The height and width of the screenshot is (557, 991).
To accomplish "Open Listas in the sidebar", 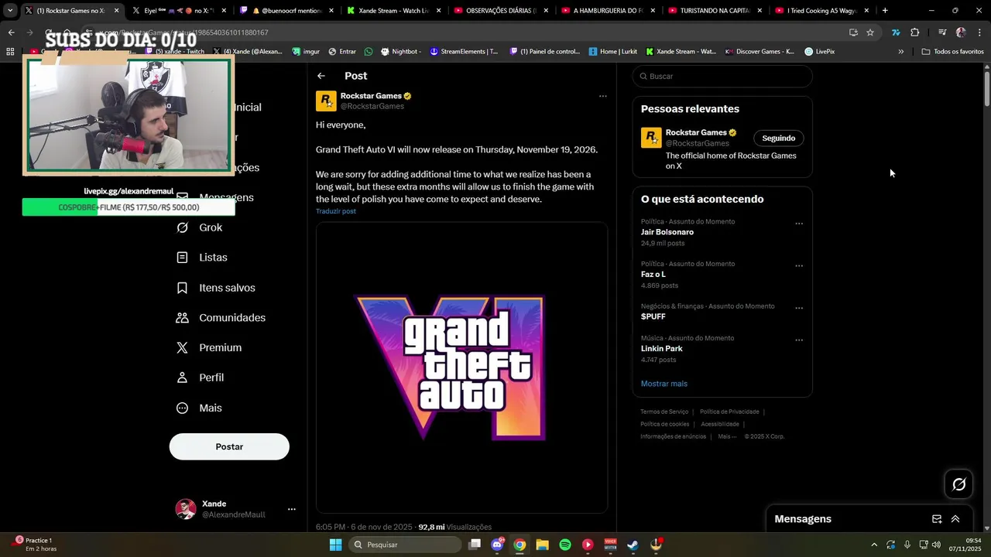I will (202, 258).
